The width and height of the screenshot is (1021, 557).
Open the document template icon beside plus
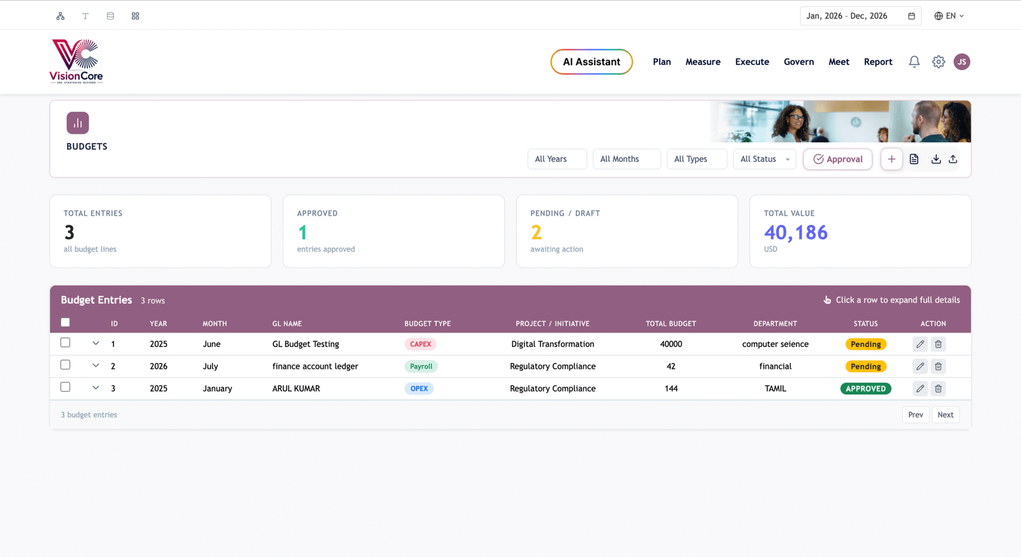pyautogui.click(x=914, y=159)
